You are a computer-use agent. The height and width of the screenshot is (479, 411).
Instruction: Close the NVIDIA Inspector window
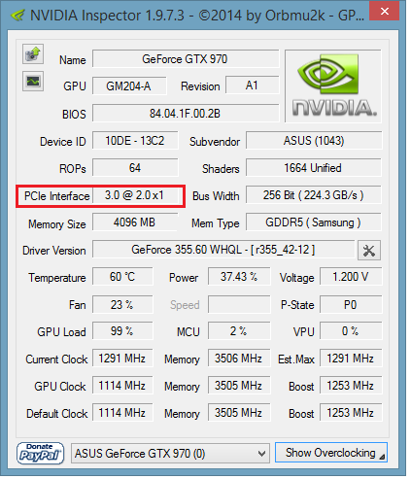[385, 12]
